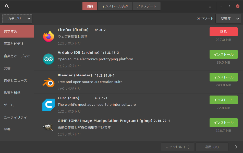Select the 文書 category
243x153 pixels.
pos(17,68)
